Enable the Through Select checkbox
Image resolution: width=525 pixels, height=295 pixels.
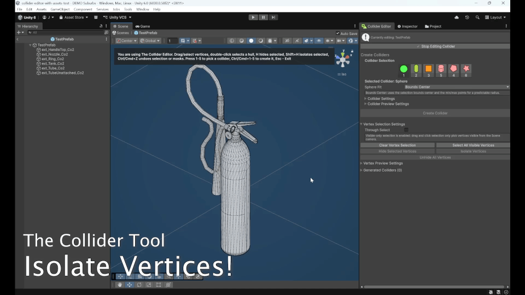coord(406,130)
